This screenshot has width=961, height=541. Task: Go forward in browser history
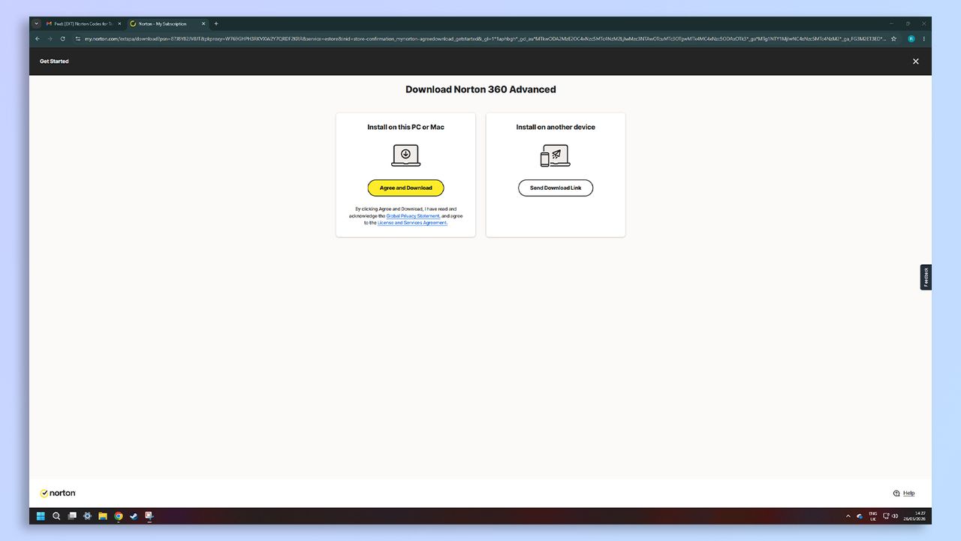pyautogui.click(x=50, y=38)
